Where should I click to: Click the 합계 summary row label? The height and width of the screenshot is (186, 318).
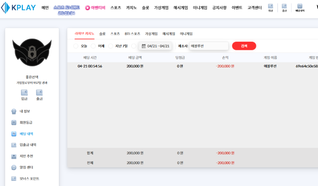click(x=90, y=153)
